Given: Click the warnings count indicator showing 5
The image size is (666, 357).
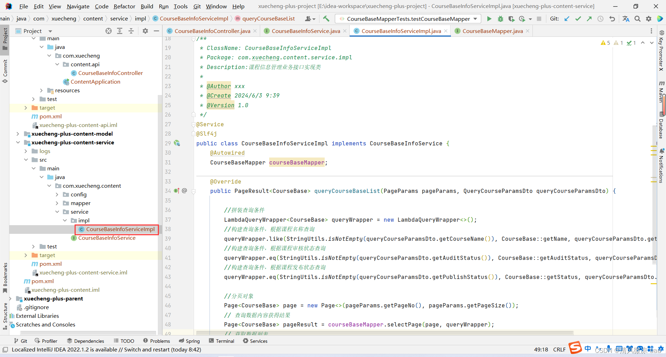Looking at the screenshot, I should (605, 43).
